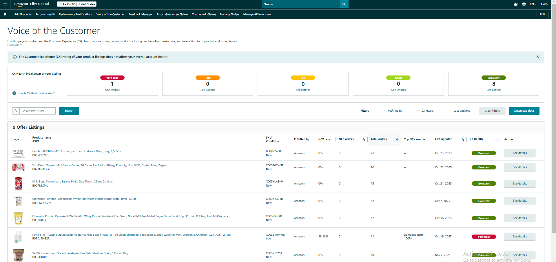Click the Very poor badge on Kirk's row
This screenshot has height=262, width=556.
pyautogui.click(x=484, y=237)
